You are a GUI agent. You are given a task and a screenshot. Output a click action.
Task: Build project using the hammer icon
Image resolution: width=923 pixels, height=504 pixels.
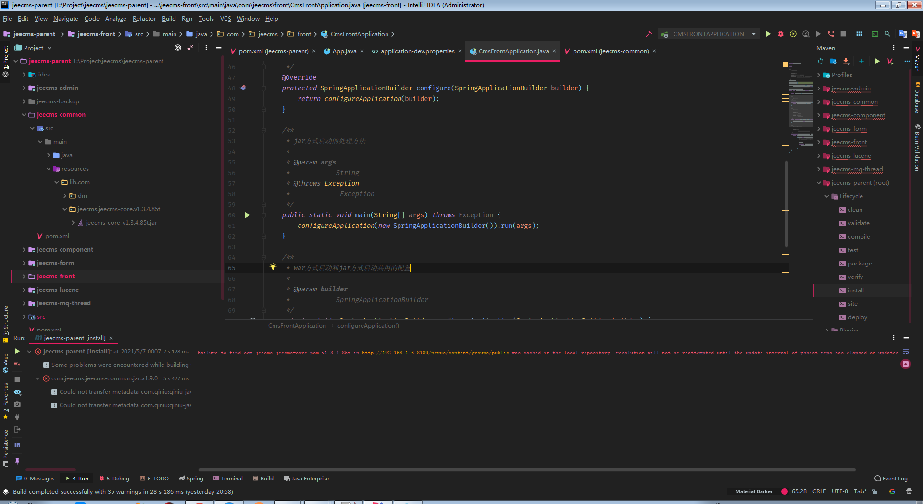[649, 34]
